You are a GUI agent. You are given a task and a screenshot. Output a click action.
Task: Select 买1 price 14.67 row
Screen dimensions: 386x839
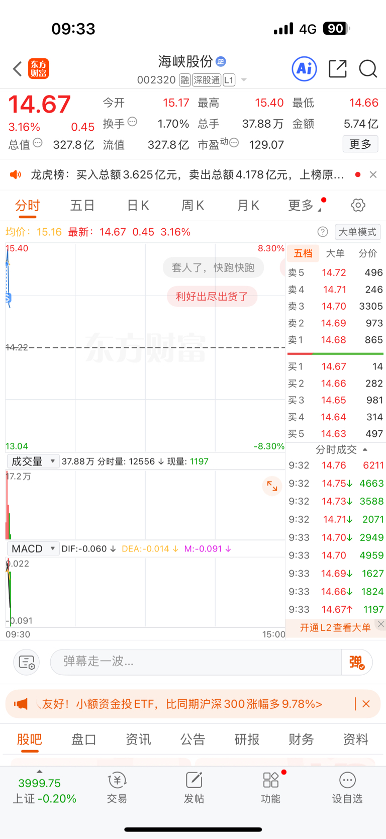coord(335,366)
